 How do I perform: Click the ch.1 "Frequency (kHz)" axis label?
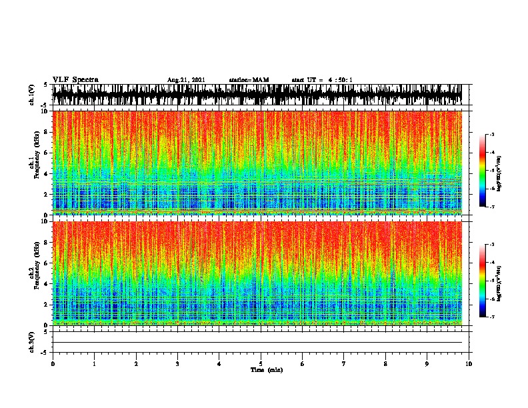pos(37,155)
